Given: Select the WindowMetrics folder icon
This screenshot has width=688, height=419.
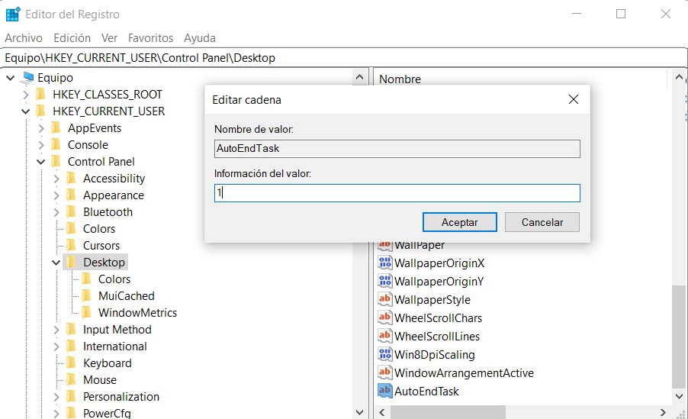Looking at the screenshot, I should [86, 313].
